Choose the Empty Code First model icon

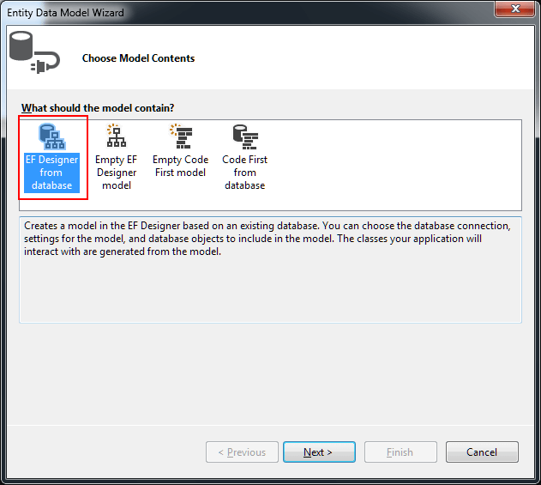pyautogui.click(x=181, y=136)
